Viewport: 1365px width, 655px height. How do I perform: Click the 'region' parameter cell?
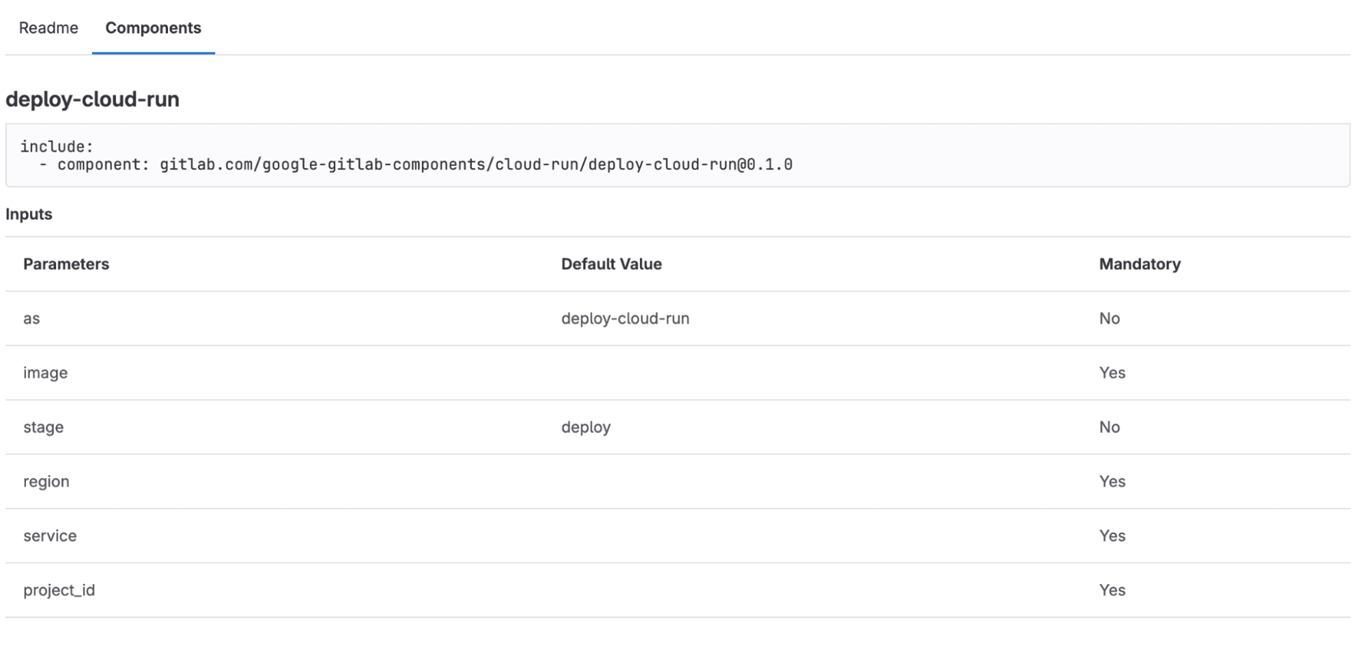coord(46,482)
